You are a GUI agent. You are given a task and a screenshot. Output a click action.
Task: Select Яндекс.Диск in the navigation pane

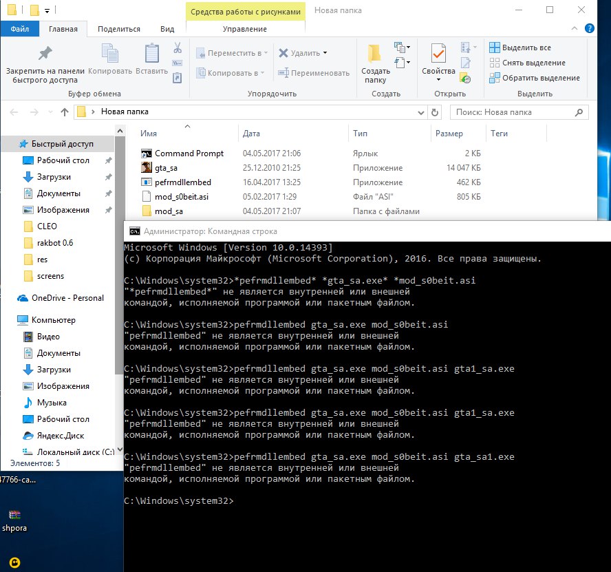pyautogui.click(x=61, y=436)
